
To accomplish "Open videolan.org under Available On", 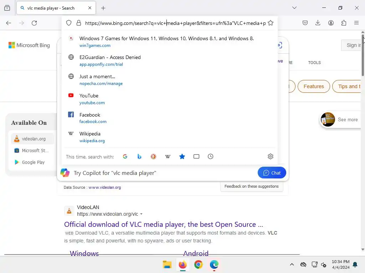I will tap(32, 139).
